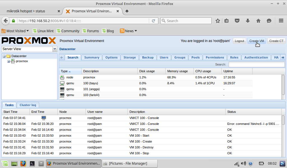Open the Linux Mint start menu icon
This screenshot has height=168, width=287.
coord(5,164)
